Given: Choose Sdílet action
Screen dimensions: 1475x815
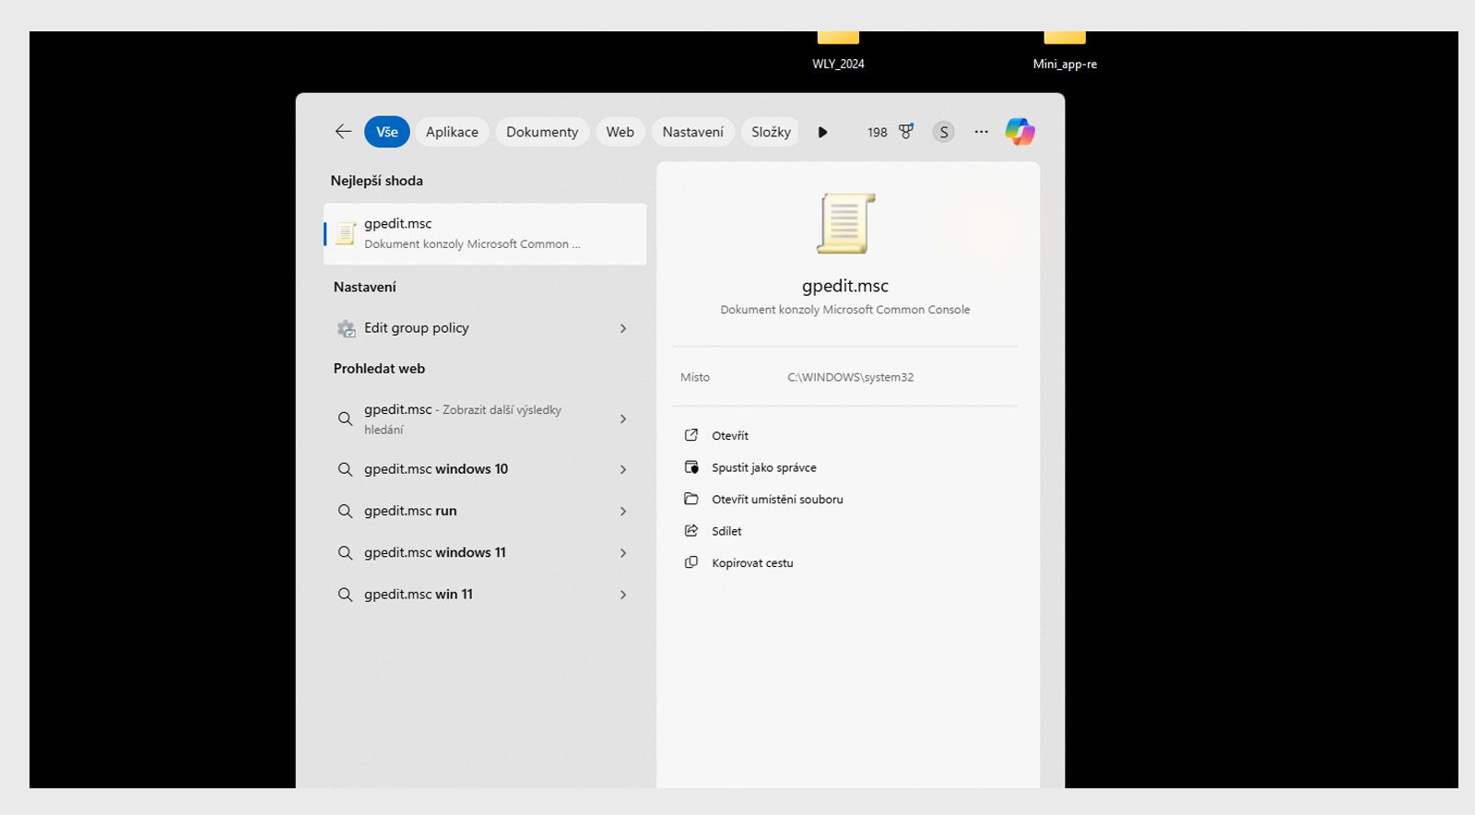Looking at the screenshot, I should coord(726,531).
